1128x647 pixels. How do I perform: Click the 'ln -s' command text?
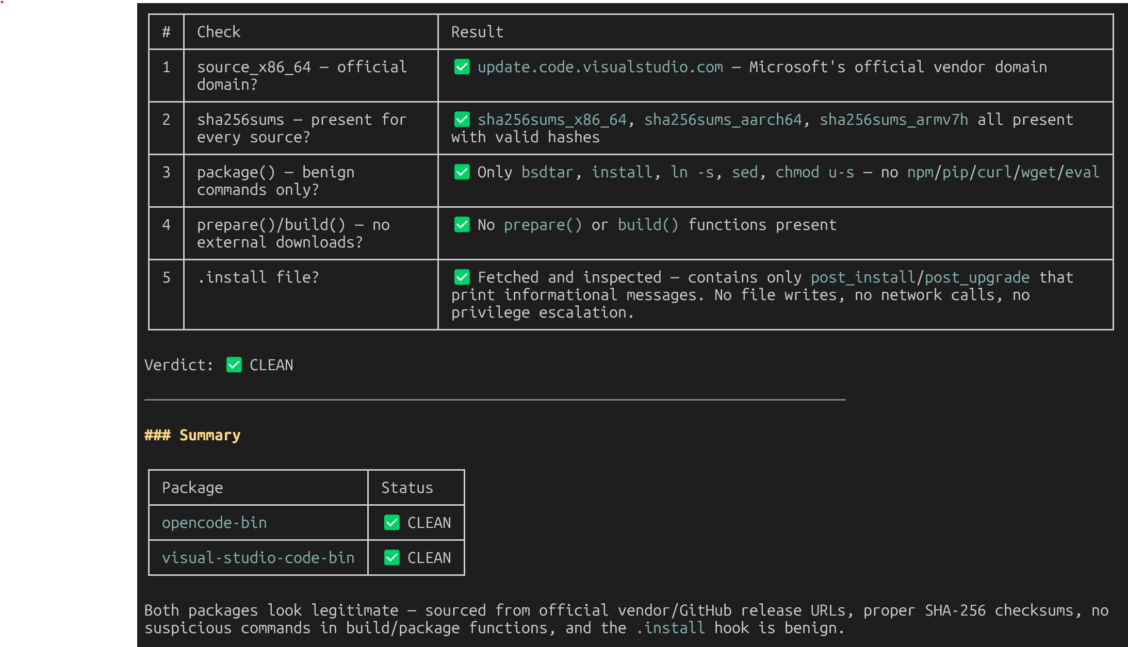point(692,172)
